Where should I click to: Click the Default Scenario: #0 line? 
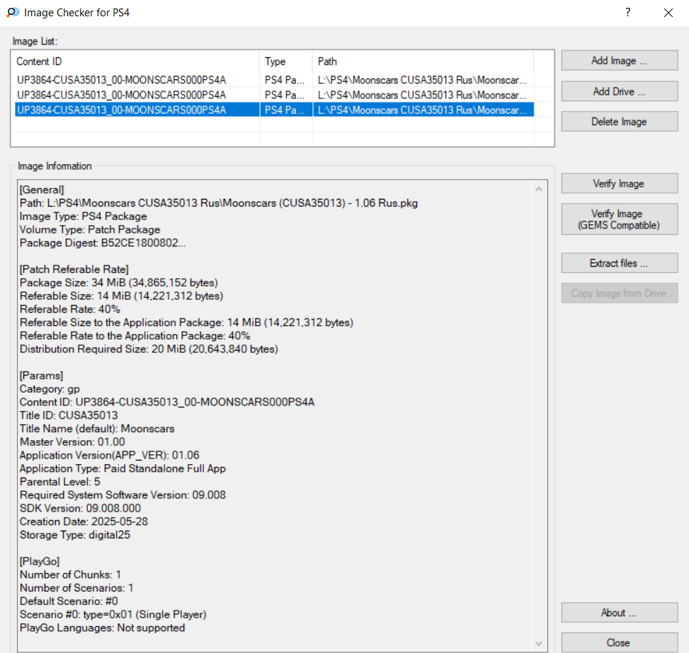point(69,601)
